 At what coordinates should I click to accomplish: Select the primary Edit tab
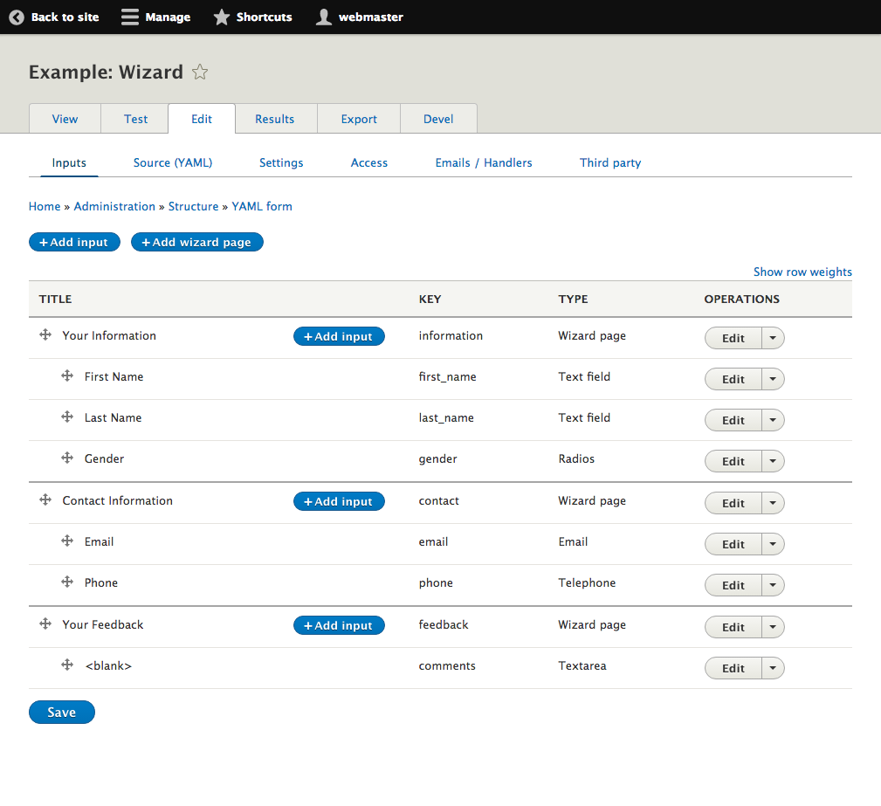pos(202,119)
